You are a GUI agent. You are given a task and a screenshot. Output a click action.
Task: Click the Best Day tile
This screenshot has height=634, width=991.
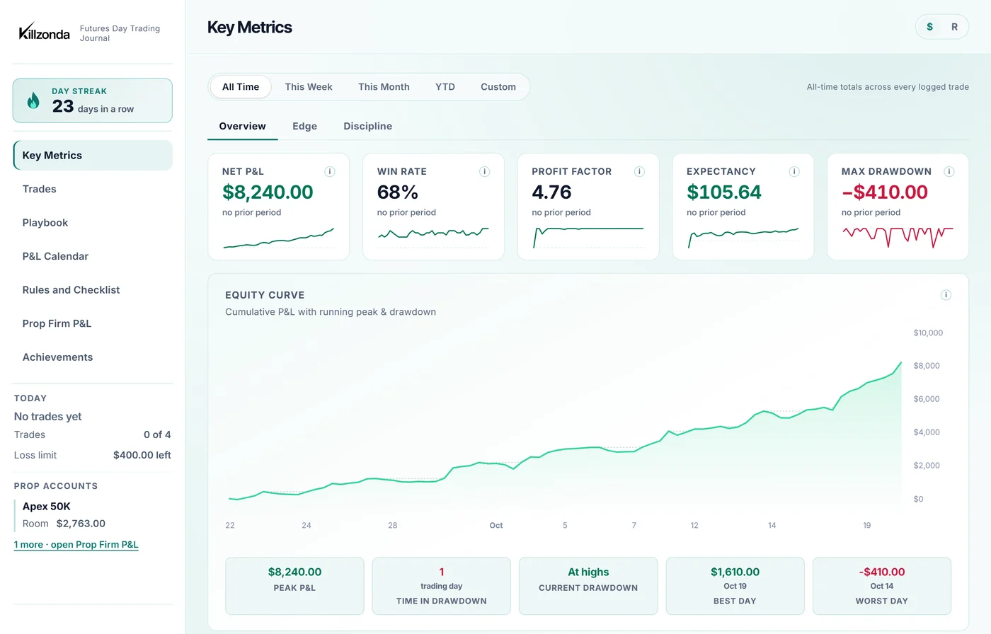[735, 586]
